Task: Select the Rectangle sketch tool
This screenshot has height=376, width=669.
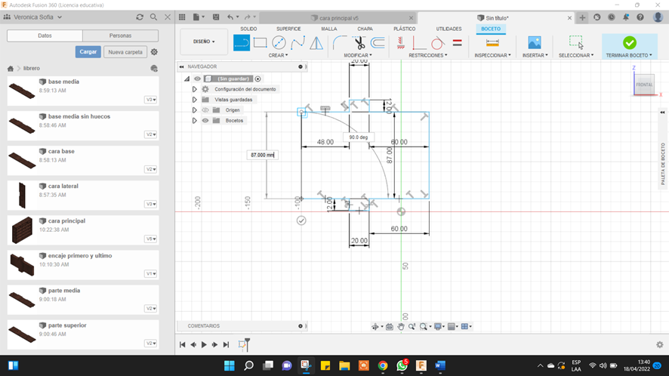Action: coord(261,43)
